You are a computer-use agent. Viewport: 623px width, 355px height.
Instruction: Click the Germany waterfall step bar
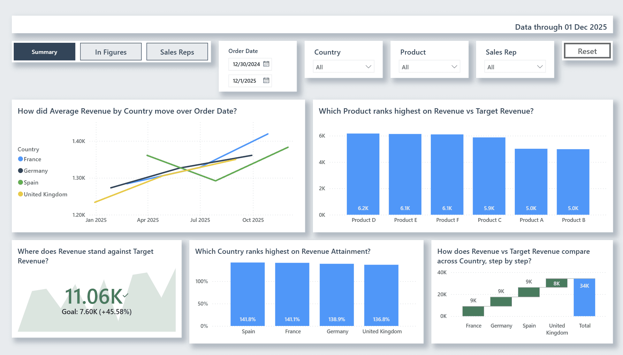click(x=501, y=302)
